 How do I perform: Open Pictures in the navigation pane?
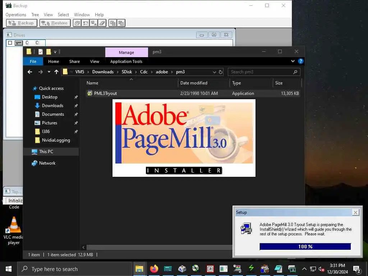(50, 123)
